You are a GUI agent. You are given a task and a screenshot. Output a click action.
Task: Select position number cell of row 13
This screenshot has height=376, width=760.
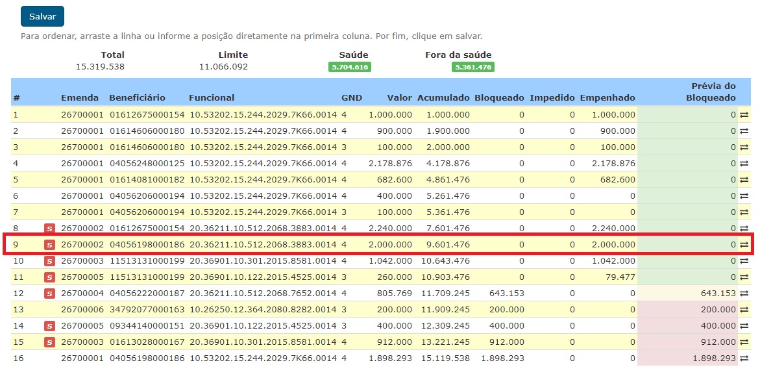tap(18, 310)
